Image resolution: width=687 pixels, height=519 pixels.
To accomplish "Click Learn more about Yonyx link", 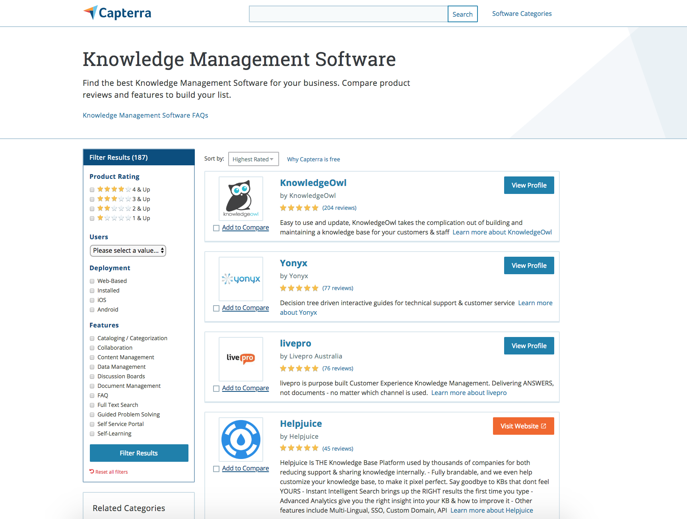I will pos(535,303).
